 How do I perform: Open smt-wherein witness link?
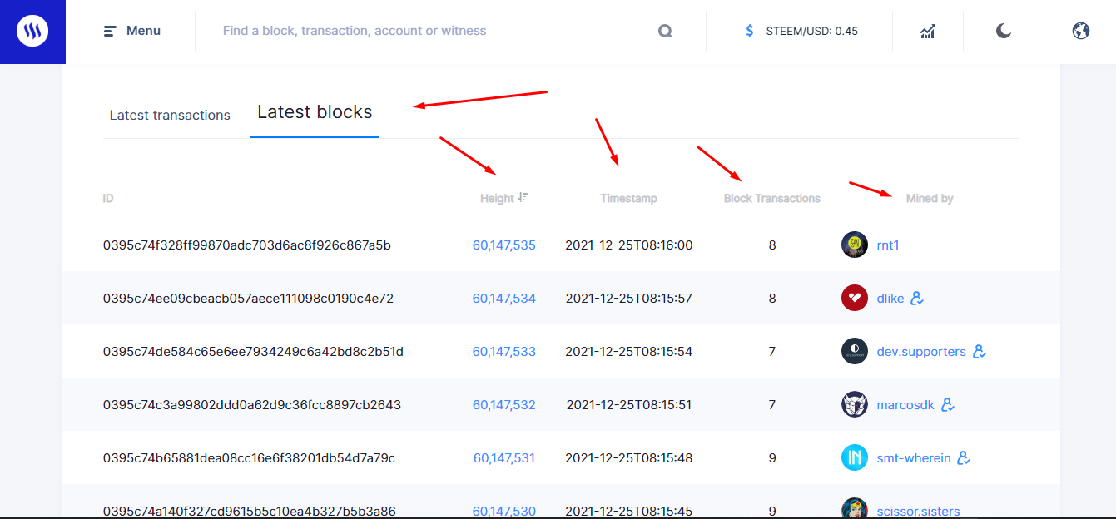click(914, 458)
